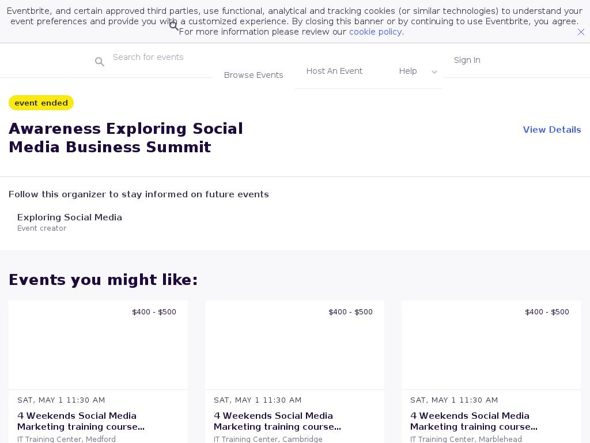Open Cambridge 4 Weekends Social Media course title
590x443 pixels.
(x=277, y=421)
